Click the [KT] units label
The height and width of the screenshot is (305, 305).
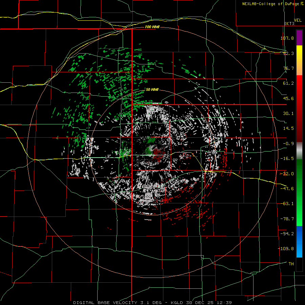pyautogui.click(x=289, y=23)
